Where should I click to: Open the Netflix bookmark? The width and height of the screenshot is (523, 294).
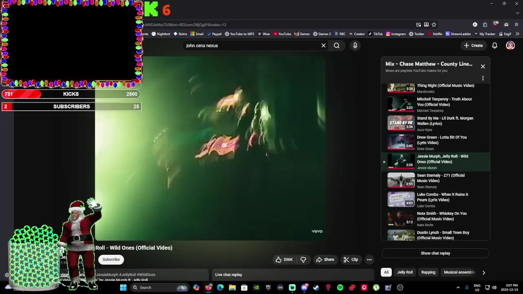[x=435, y=34]
